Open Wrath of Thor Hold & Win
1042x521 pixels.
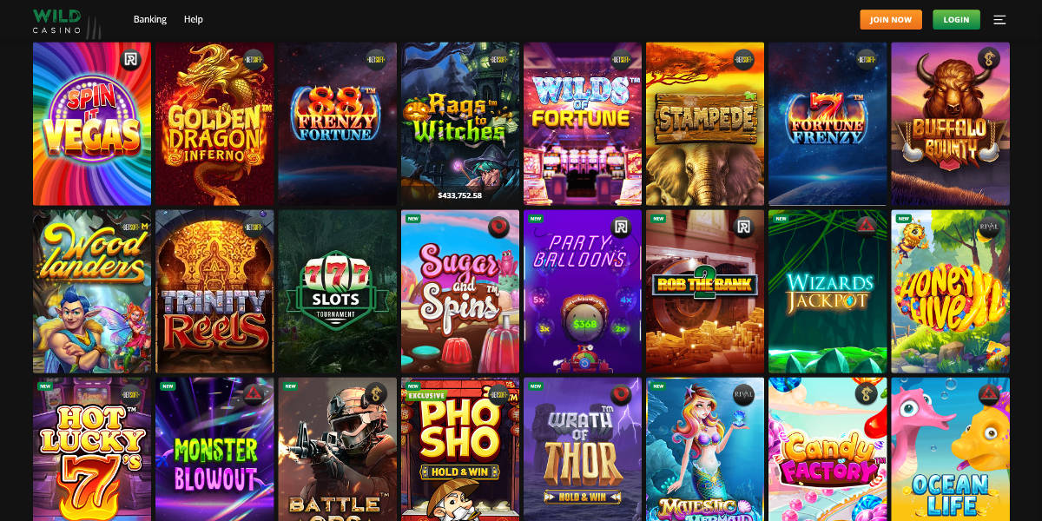point(583,449)
